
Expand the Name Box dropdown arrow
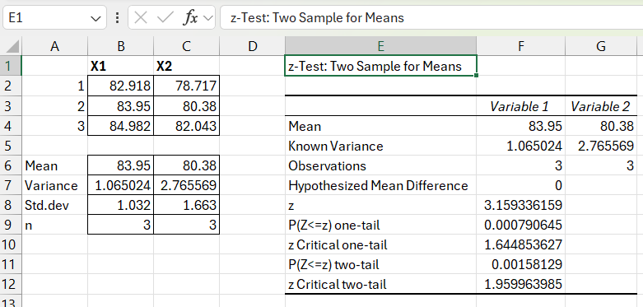tap(96, 18)
